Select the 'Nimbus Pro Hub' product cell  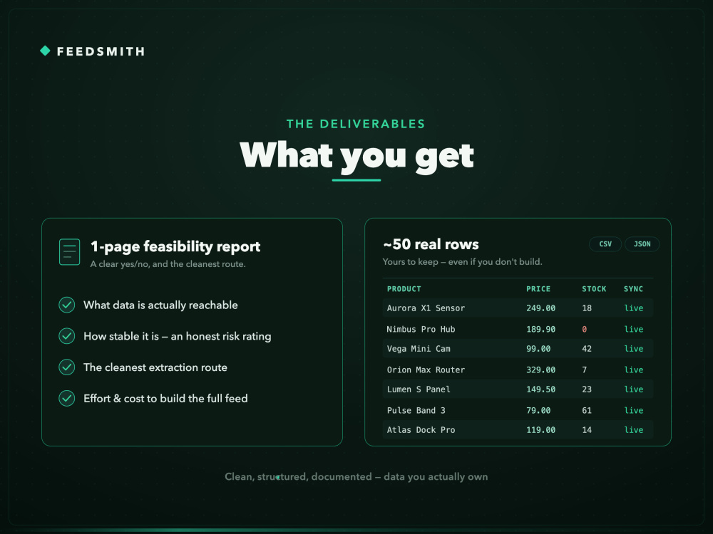tap(421, 329)
